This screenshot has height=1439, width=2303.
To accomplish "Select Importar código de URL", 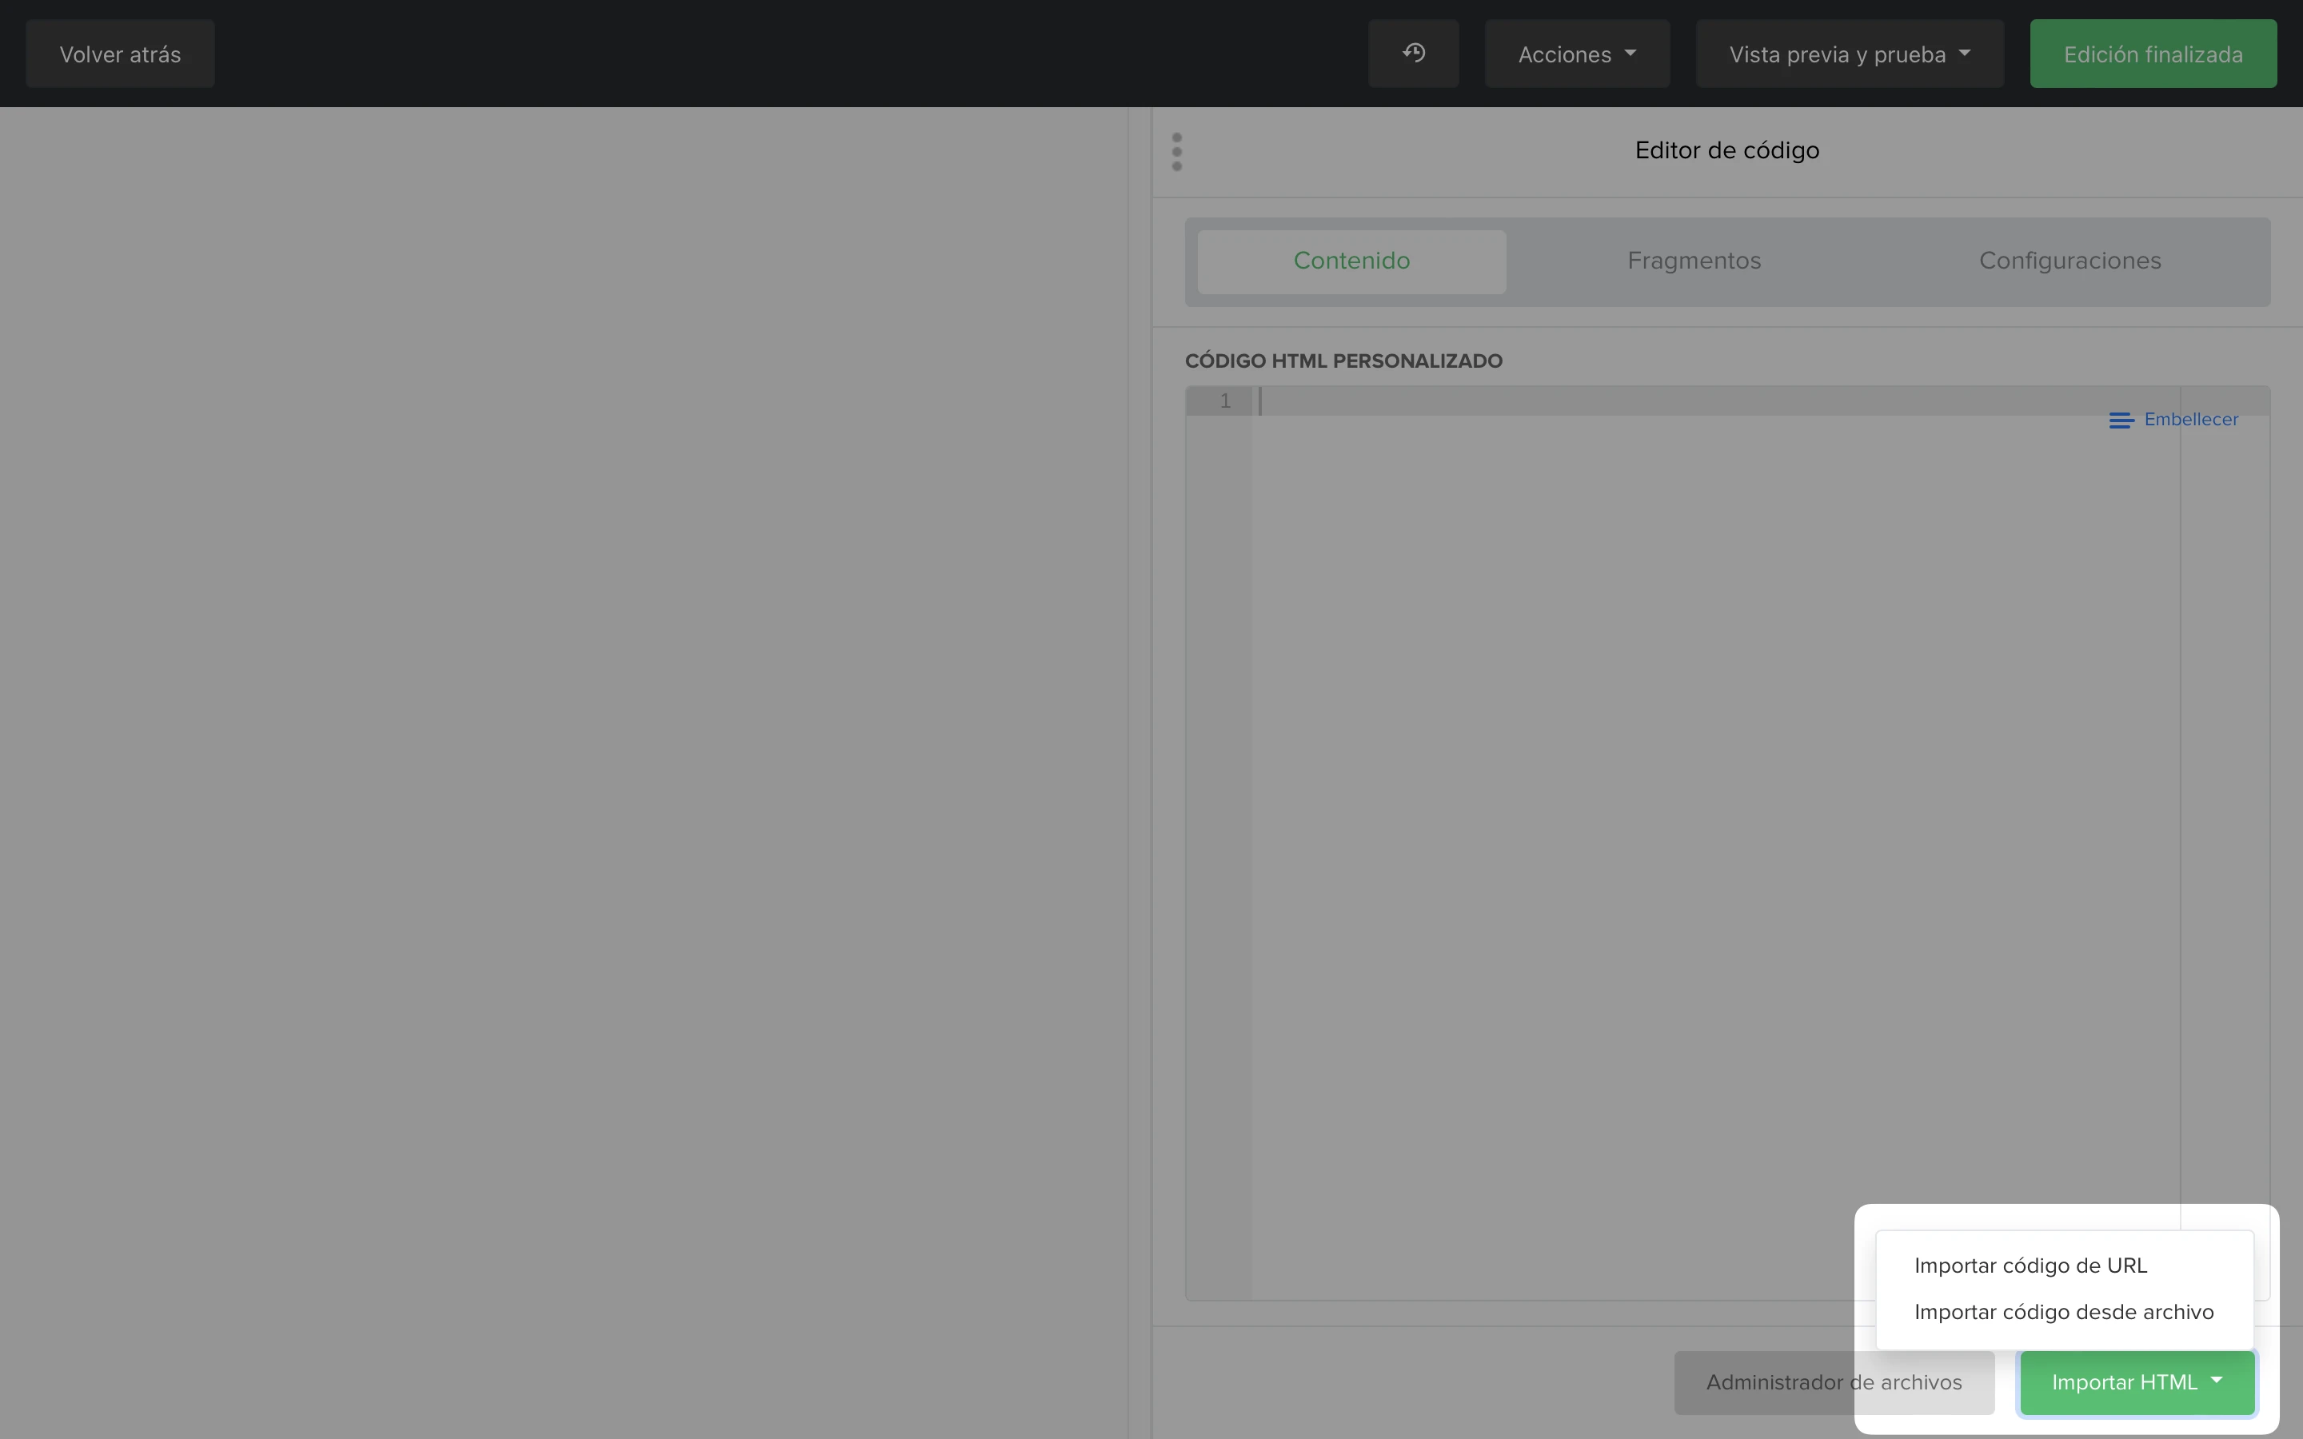I will [2030, 1266].
